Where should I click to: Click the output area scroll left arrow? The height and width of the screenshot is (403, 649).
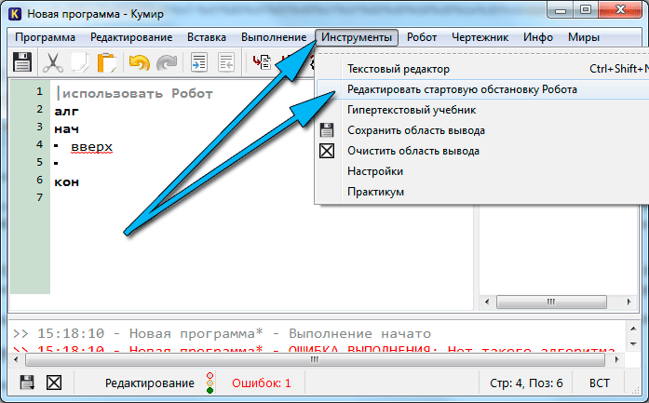[17, 359]
